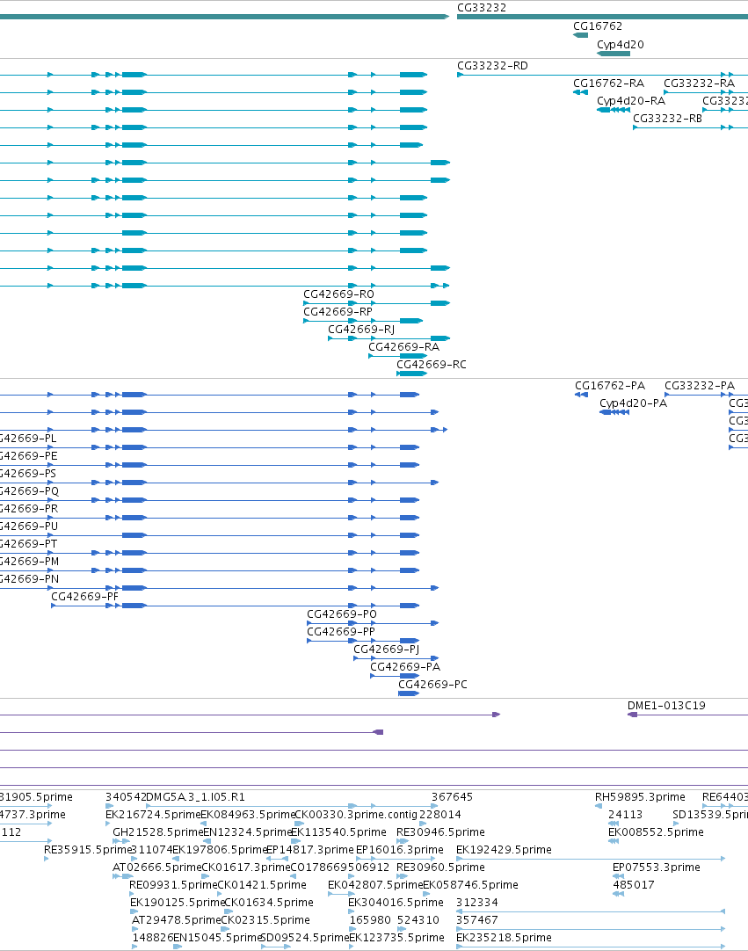Click the Cyp4d20 gene label

[620, 44]
